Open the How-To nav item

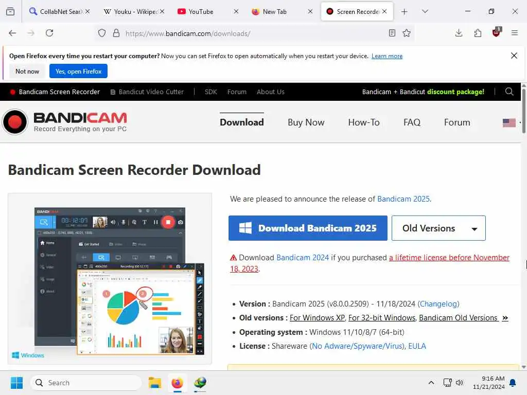pyautogui.click(x=364, y=122)
